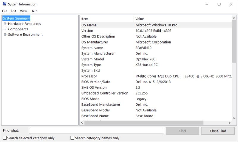The width and height of the screenshot is (238, 142).
Task: Maximize the System Information window
Action: [219, 4]
